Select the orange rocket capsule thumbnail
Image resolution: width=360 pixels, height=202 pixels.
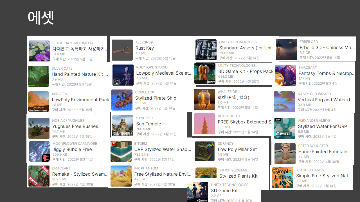[x=204, y=100]
